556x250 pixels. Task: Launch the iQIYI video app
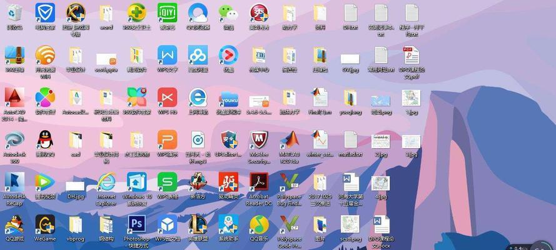click(x=168, y=13)
